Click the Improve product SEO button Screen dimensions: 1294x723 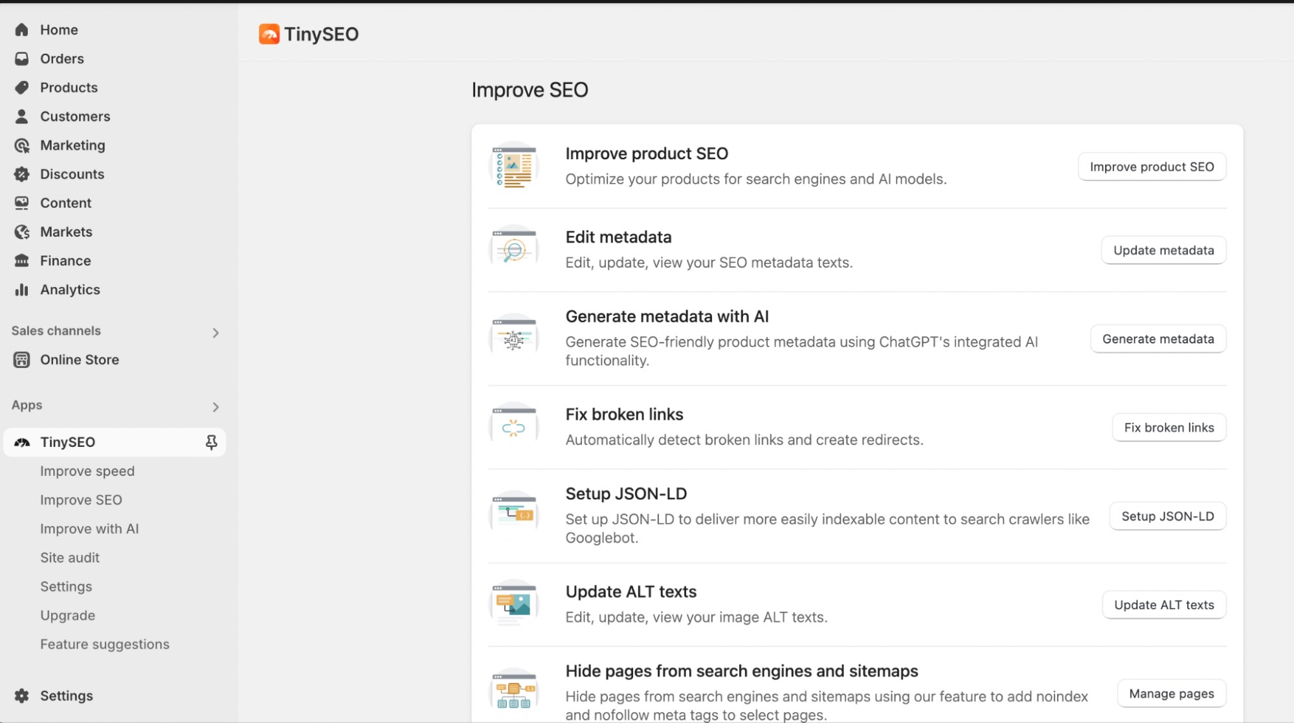1152,167
